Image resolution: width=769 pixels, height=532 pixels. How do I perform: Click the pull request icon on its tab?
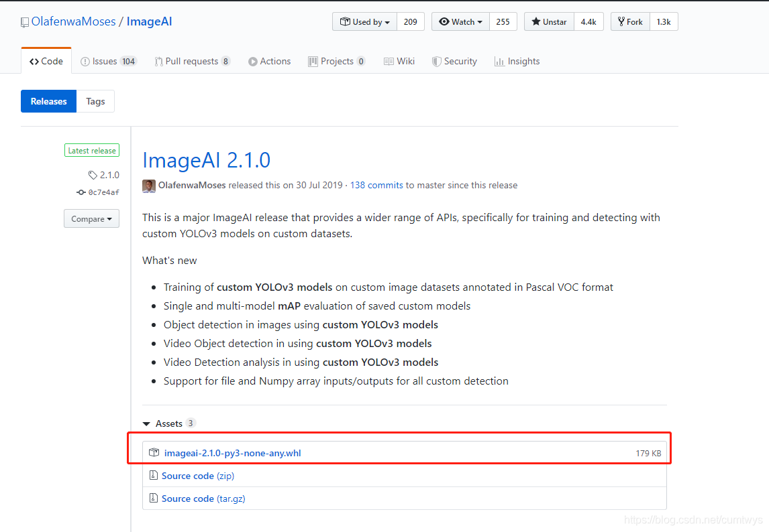click(158, 61)
